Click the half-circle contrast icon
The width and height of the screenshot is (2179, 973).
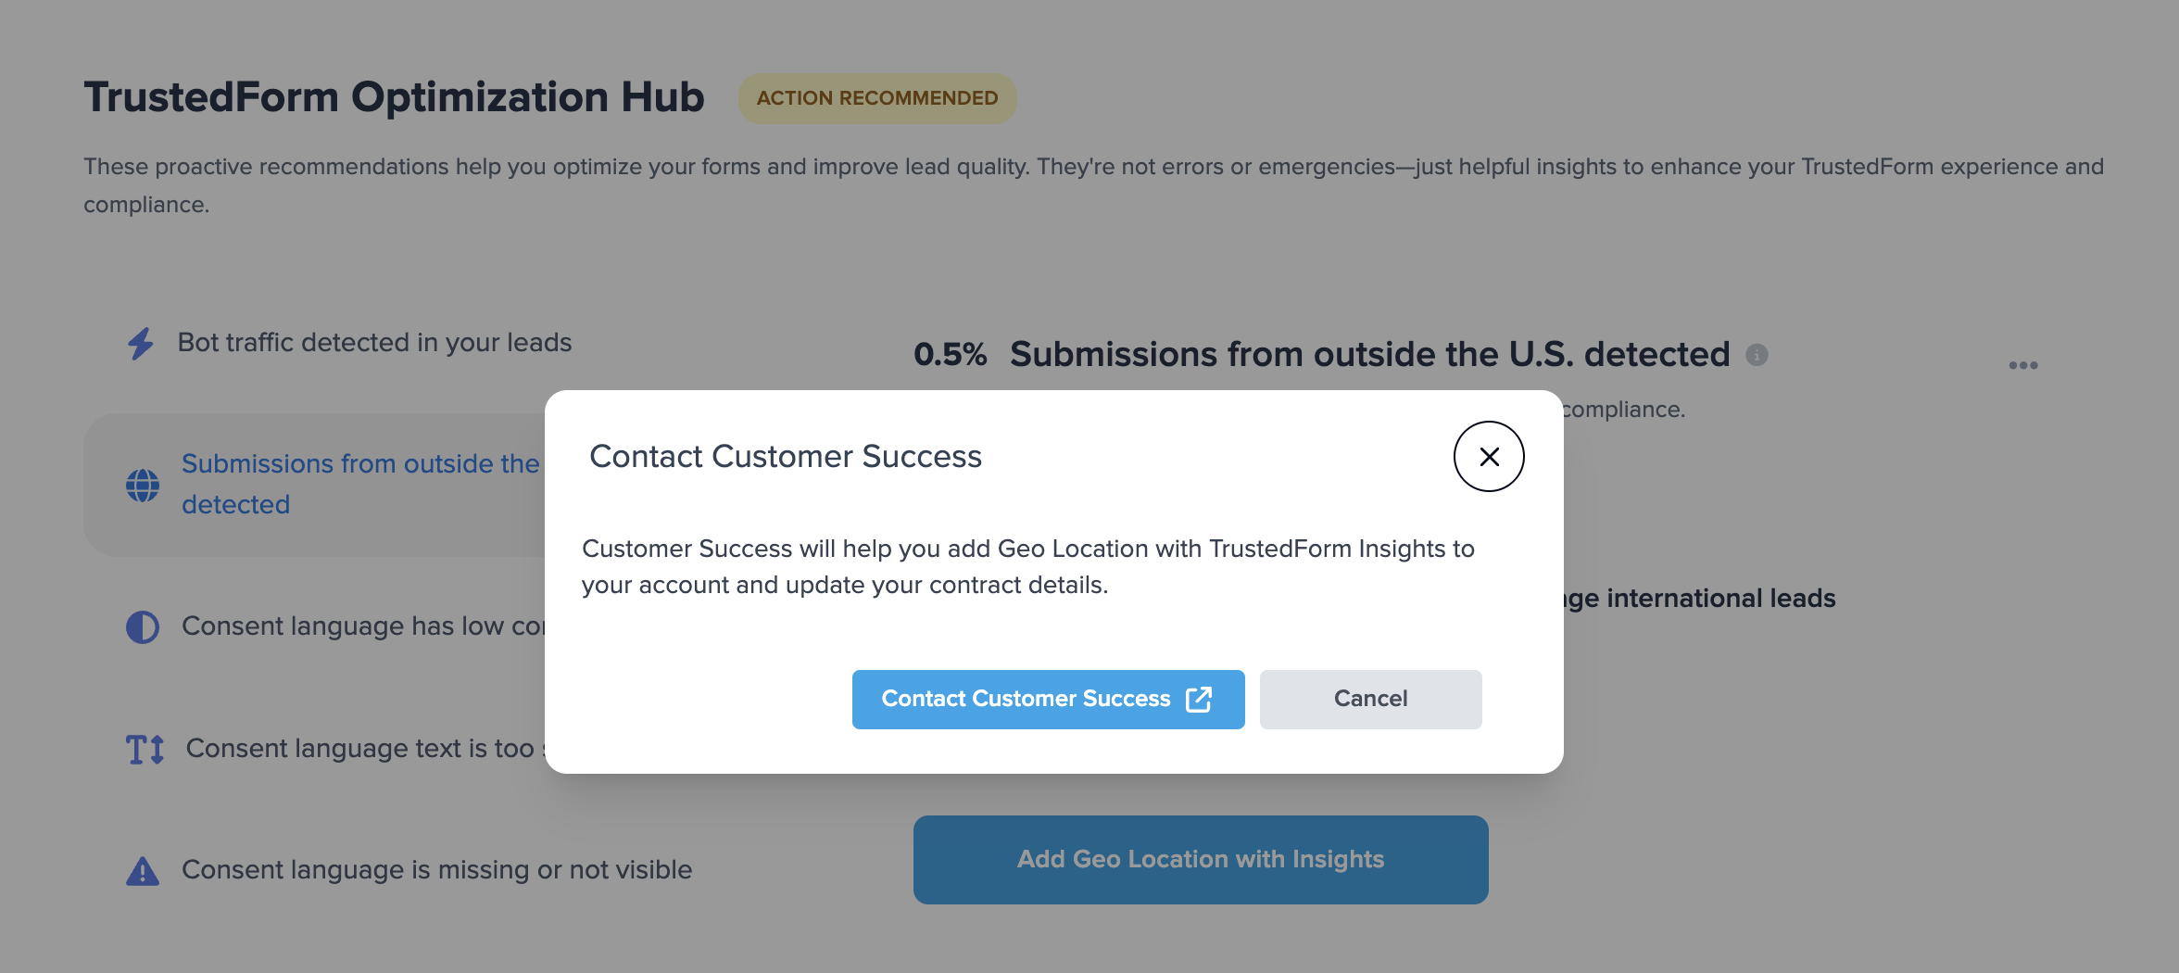tap(143, 627)
